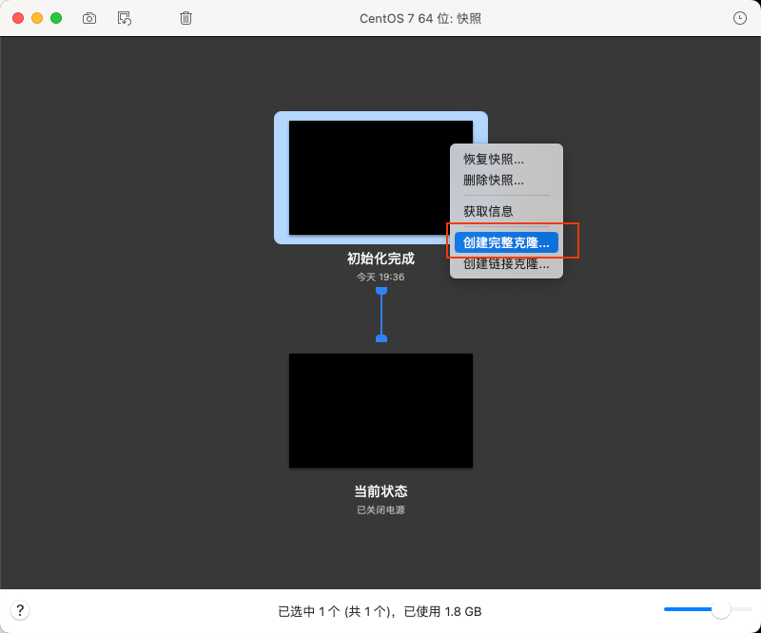Select the 当前状态 thumbnail
761x633 pixels.
(380, 411)
